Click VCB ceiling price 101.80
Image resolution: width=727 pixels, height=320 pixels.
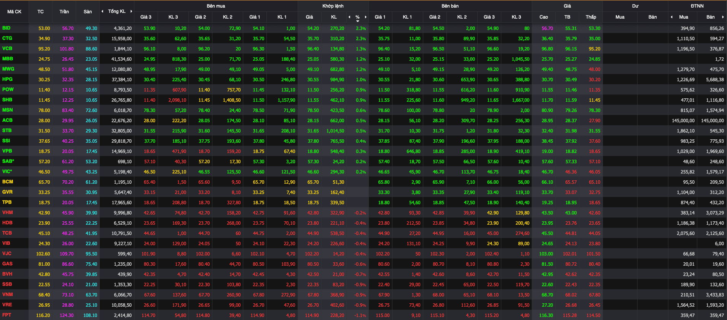pyautogui.click(x=67, y=49)
